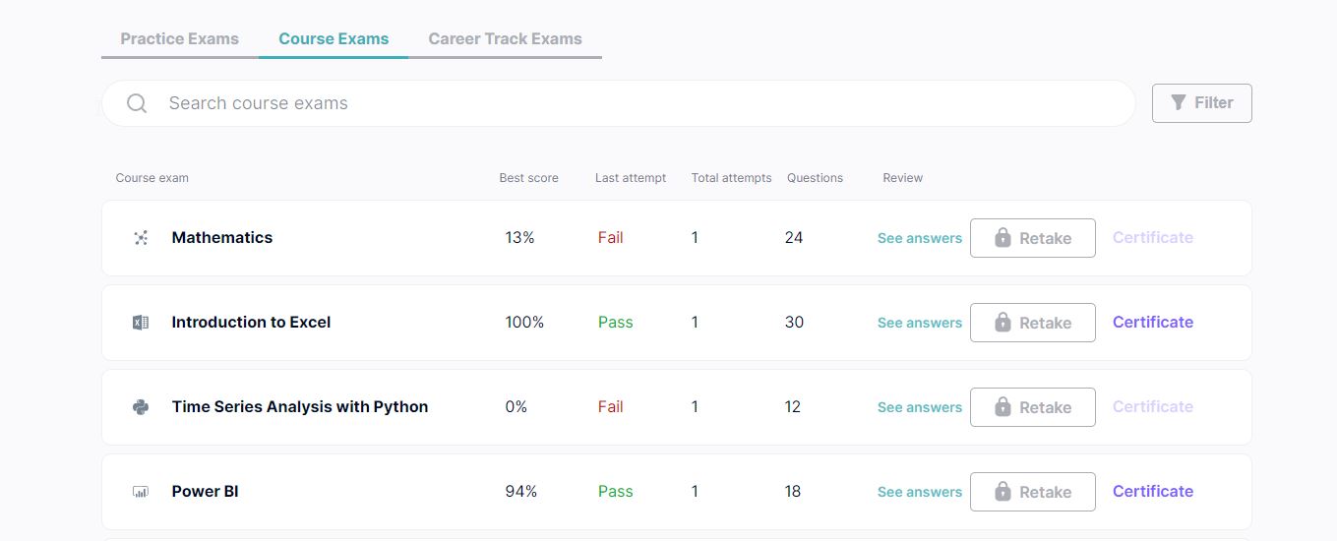The image size is (1337, 541).
Task: Click the Mathematics course icon
Action: pyautogui.click(x=141, y=238)
